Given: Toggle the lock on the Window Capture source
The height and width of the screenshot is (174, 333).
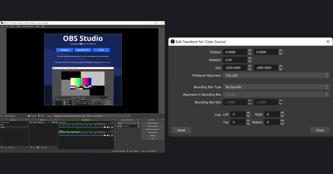Looking at the screenshot, I should 56,122.
